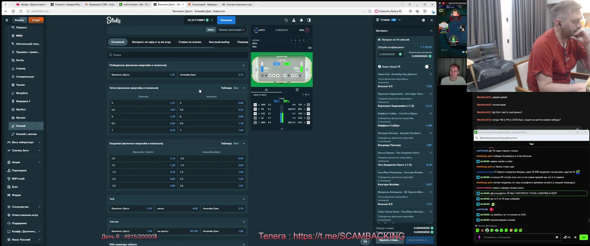The image size is (590, 246).
Task: Collapse the Экспресс section
Action: point(431,31)
